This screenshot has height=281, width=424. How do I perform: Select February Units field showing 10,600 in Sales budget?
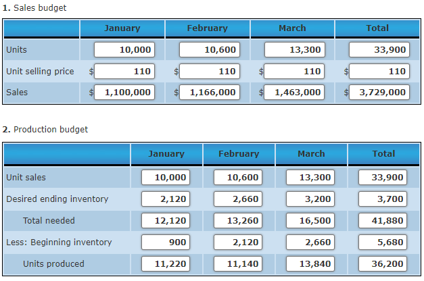pyautogui.click(x=210, y=50)
